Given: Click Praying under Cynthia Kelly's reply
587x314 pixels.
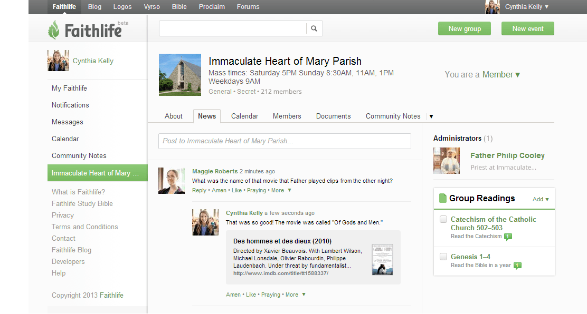Looking at the screenshot, I should coord(271,295).
